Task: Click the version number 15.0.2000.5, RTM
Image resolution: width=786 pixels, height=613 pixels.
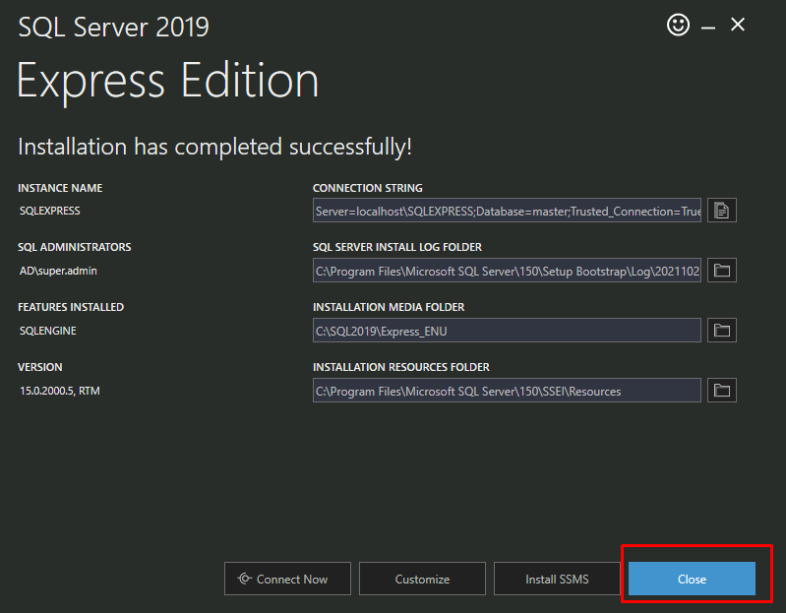Action: click(x=60, y=391)
